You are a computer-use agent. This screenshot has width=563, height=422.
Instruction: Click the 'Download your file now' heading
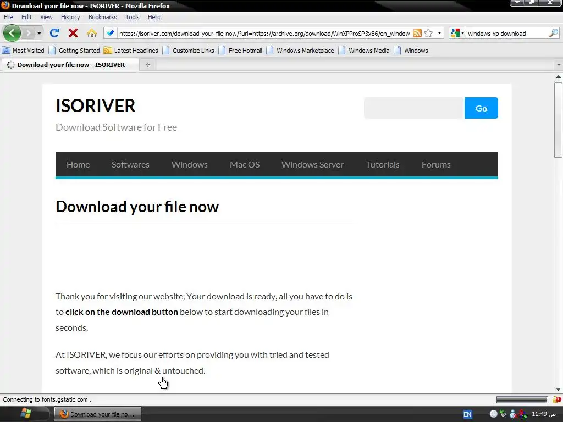[x=137, y=207]
